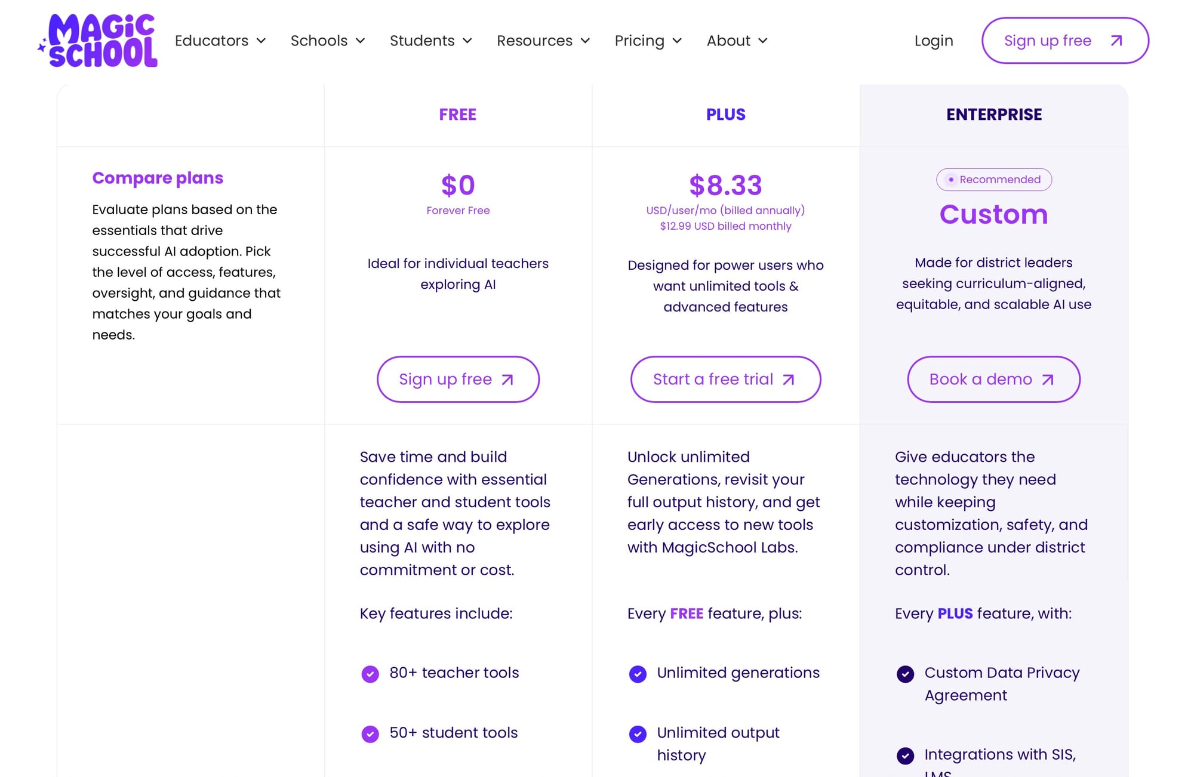Image resolution: width=1194 pixels, height=777 pixels.
Task: Click Sign up free under the Free plan
Action: [458, 379]
